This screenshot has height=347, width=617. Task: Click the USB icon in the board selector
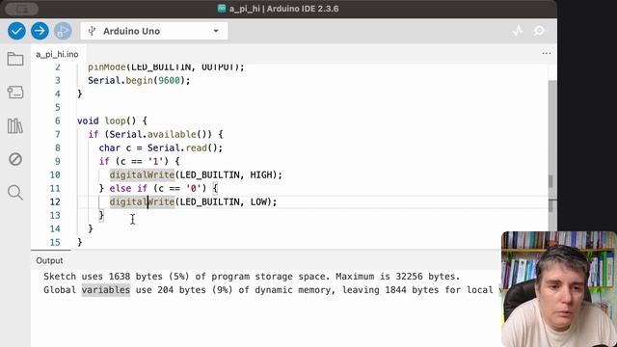[93, 31]
